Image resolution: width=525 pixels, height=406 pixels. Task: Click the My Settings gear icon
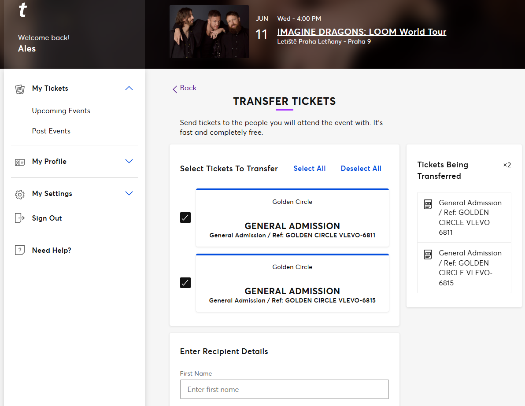click(x=20, y=195)
